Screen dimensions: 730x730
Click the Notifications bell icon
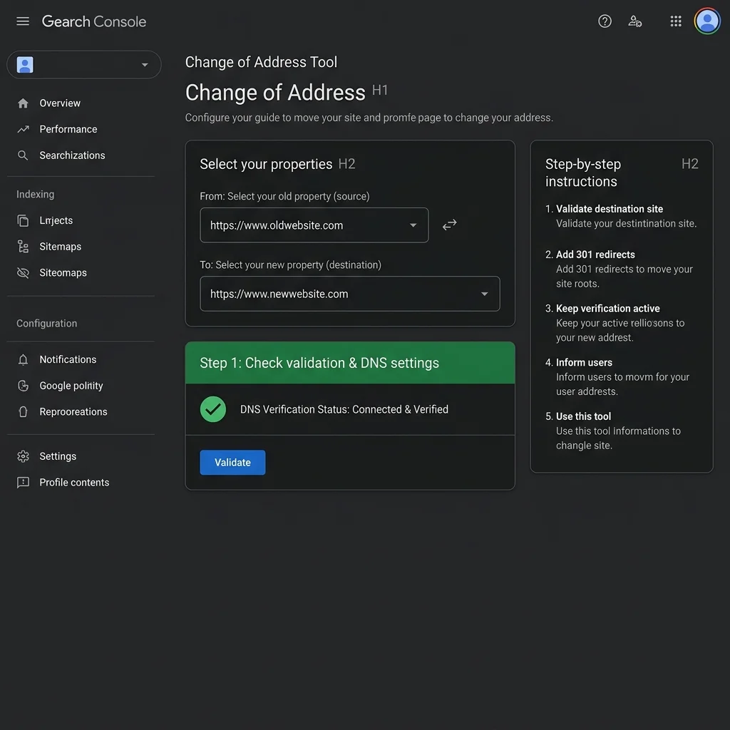point(23,359)
